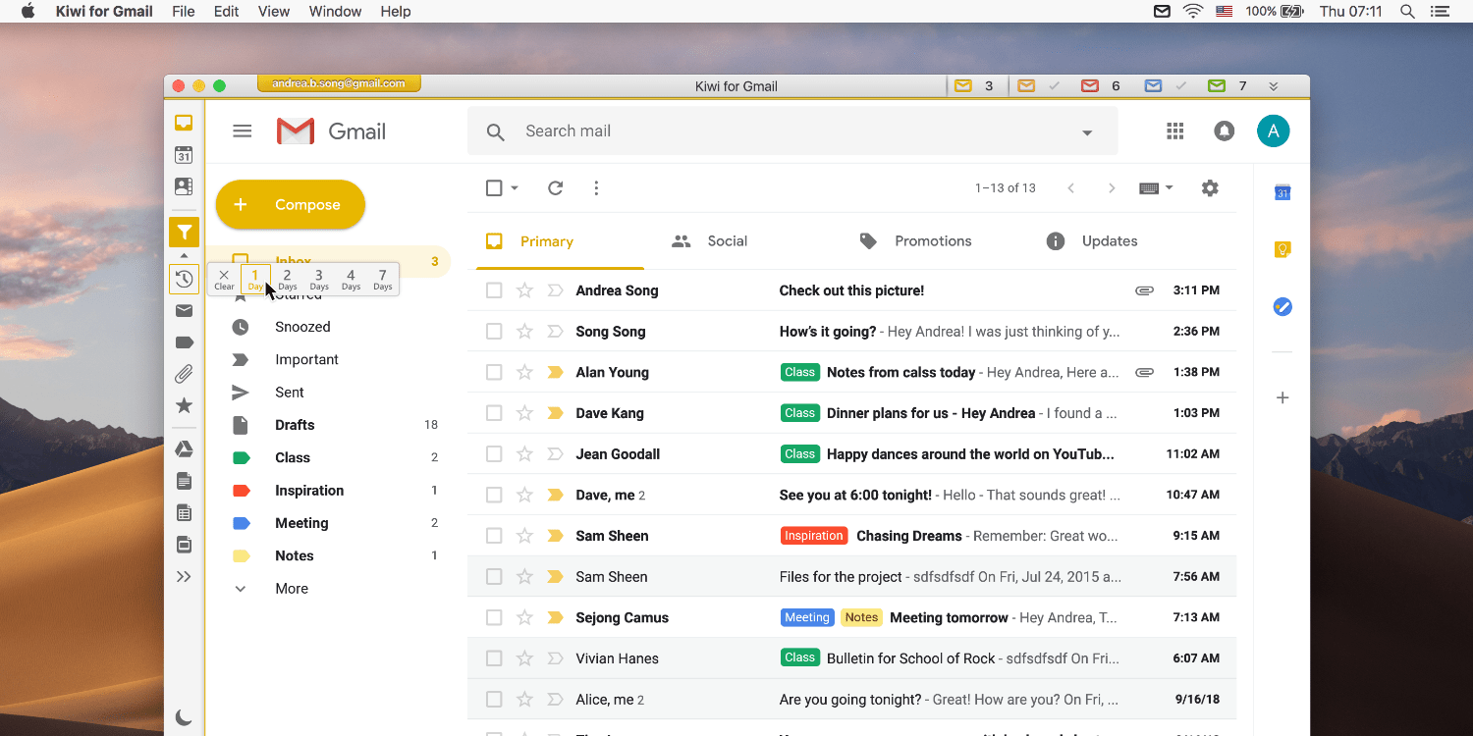This screenshot has height=736, width=1473.
Task: Open Google Contacts from the Kiwi sidebar
Action: [x=184, y=185]
